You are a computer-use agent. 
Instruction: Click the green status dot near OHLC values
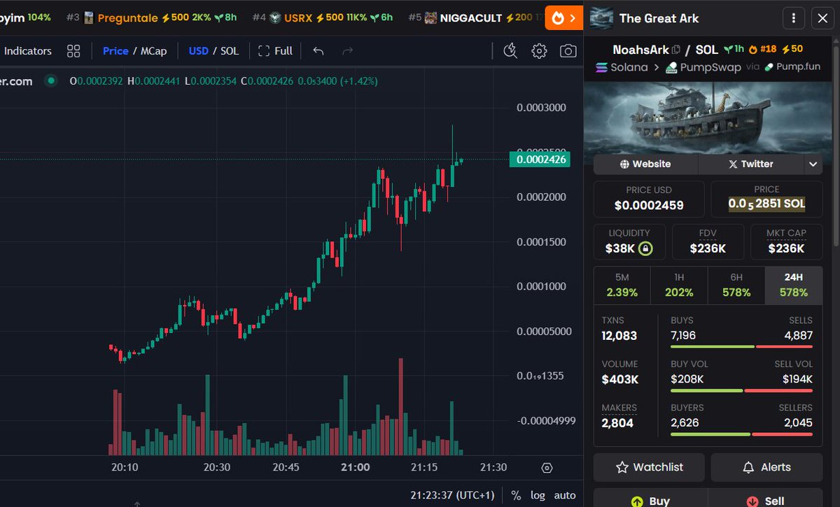pyautogui.click(x=50, y=81)
